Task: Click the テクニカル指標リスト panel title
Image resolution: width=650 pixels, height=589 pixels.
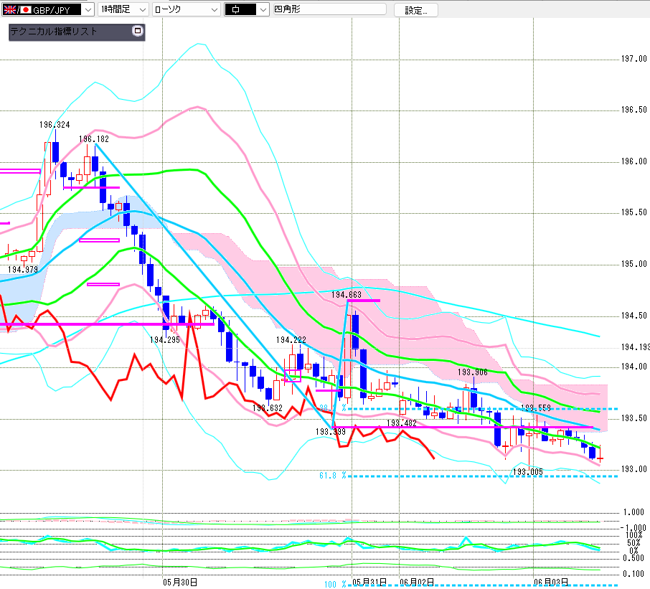Action: pyautogui.click(x=54, y=32)
